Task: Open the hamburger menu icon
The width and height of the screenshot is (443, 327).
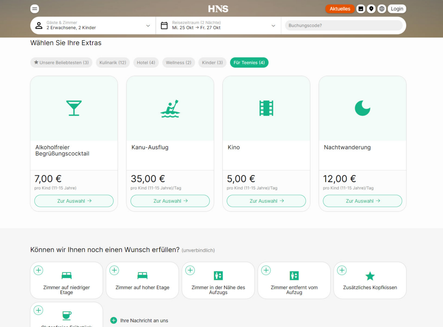Action: tap(35, 9)
